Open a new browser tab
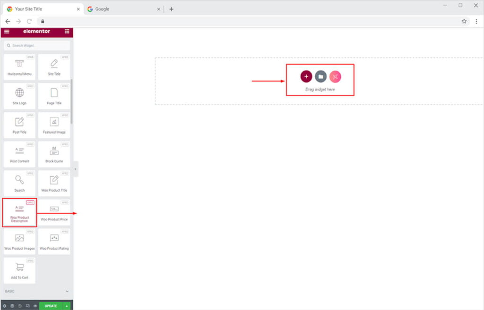This screenshot has width=484, height=310. [171, 9]
